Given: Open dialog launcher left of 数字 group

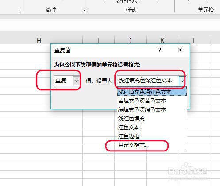Looking at the screenshot, I should (19, 11).
